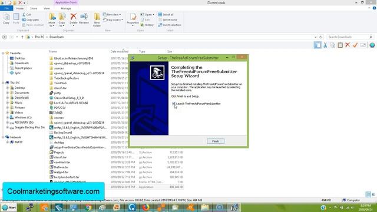The width and height of the screenshot is (377, 212).
Task: Select Recent places in Favorites
Action: (23, 68)
